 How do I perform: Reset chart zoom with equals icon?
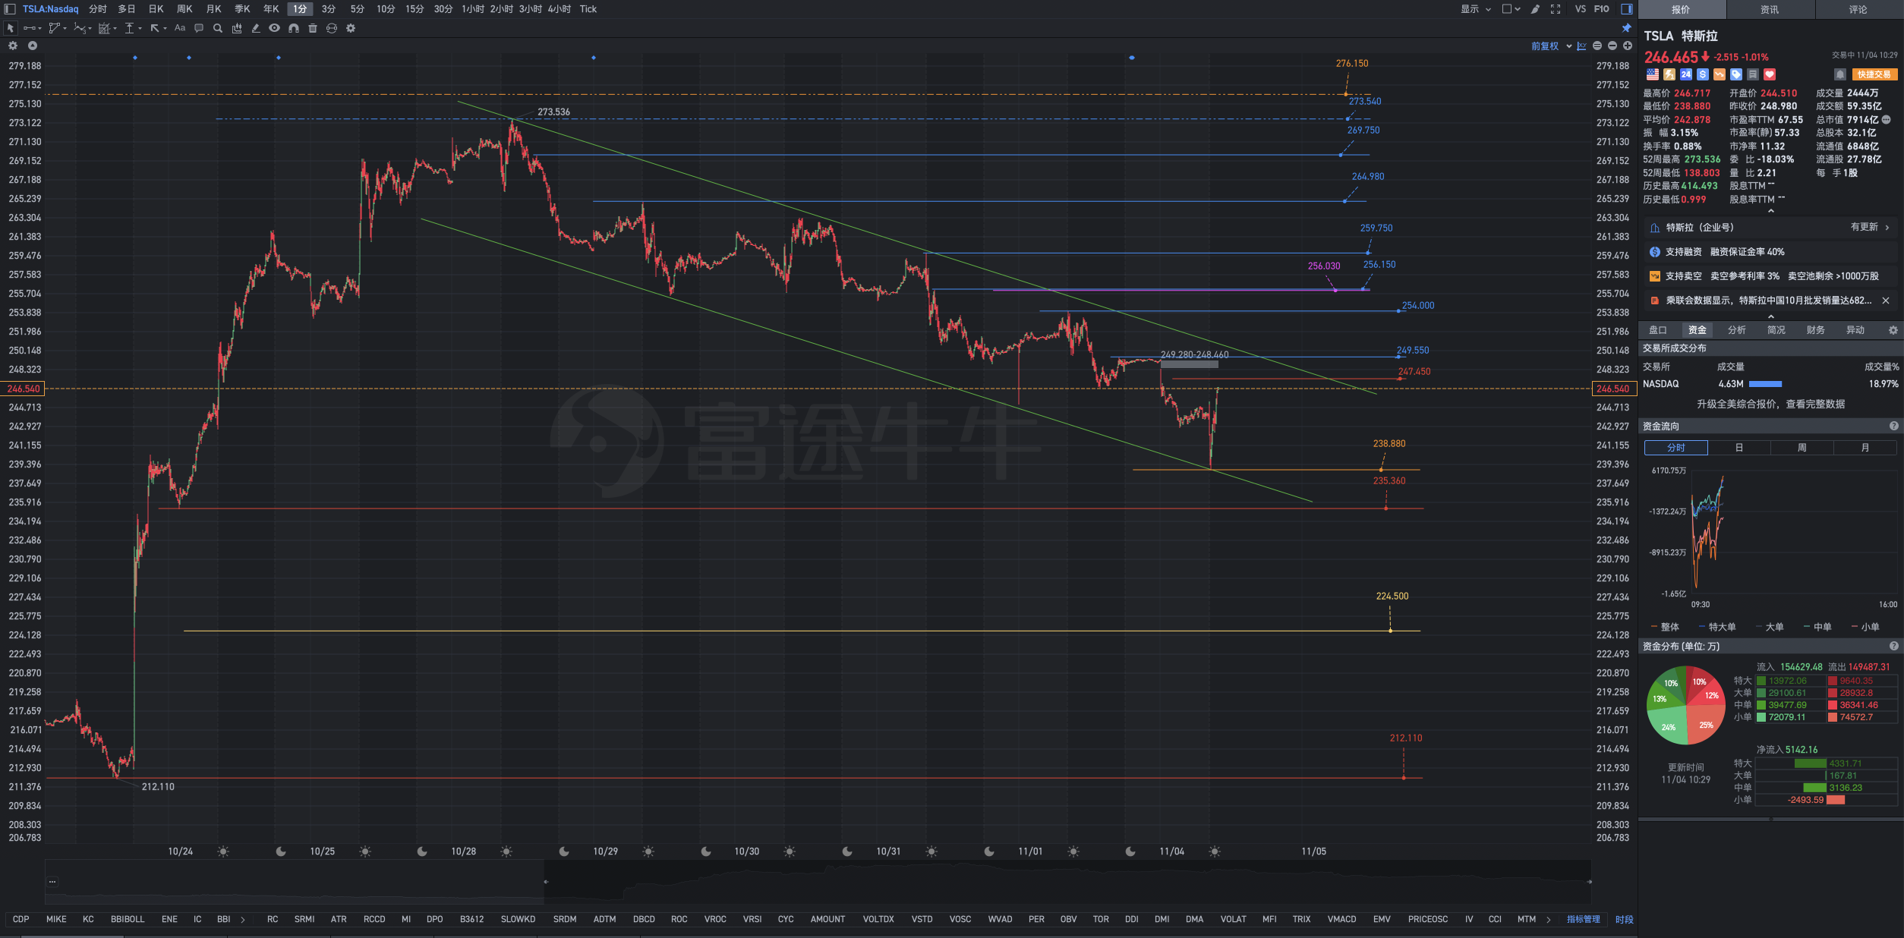[x=1597, y=46]
